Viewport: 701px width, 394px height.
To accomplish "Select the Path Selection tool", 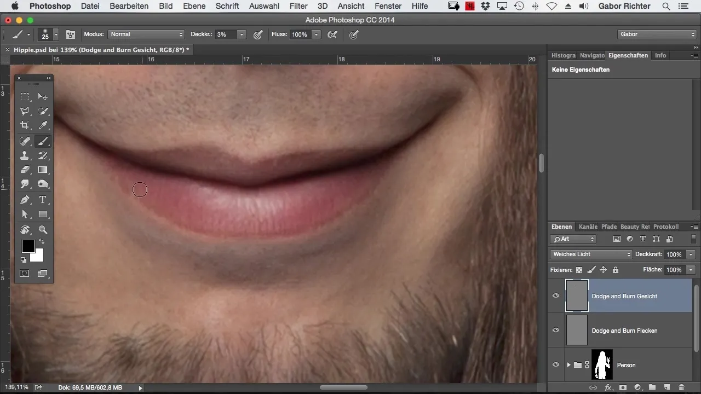I will click(25, 214).
